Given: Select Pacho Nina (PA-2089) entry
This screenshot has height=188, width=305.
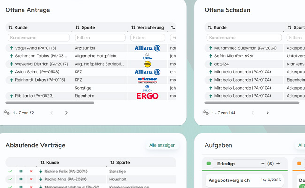Looking at the screenshot, I should [66, 179].
